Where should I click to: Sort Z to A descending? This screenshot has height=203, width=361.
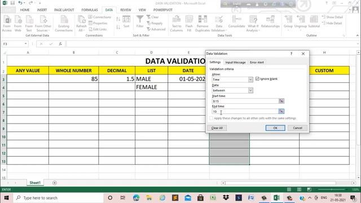[118, 27]
